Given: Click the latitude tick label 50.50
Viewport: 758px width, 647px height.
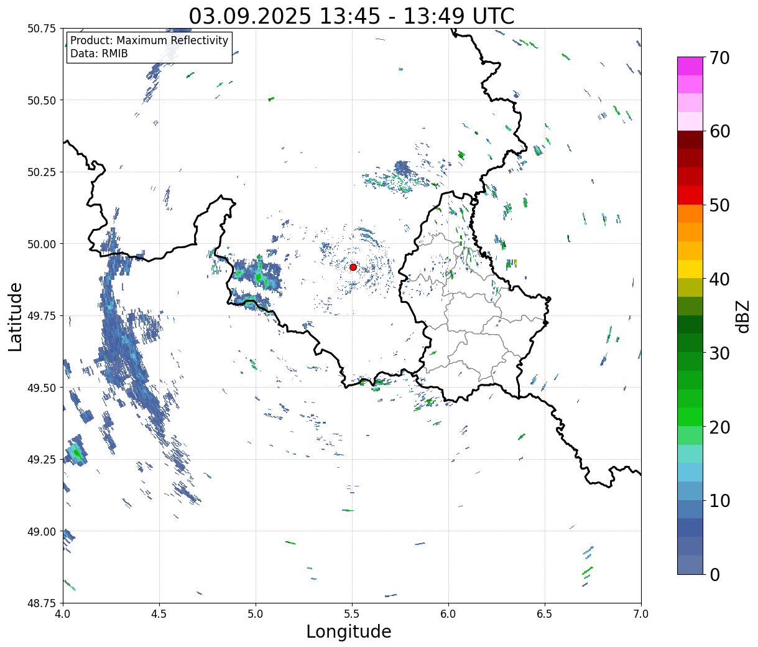Looking at the screenshot, I should click(x=42, y=100).
